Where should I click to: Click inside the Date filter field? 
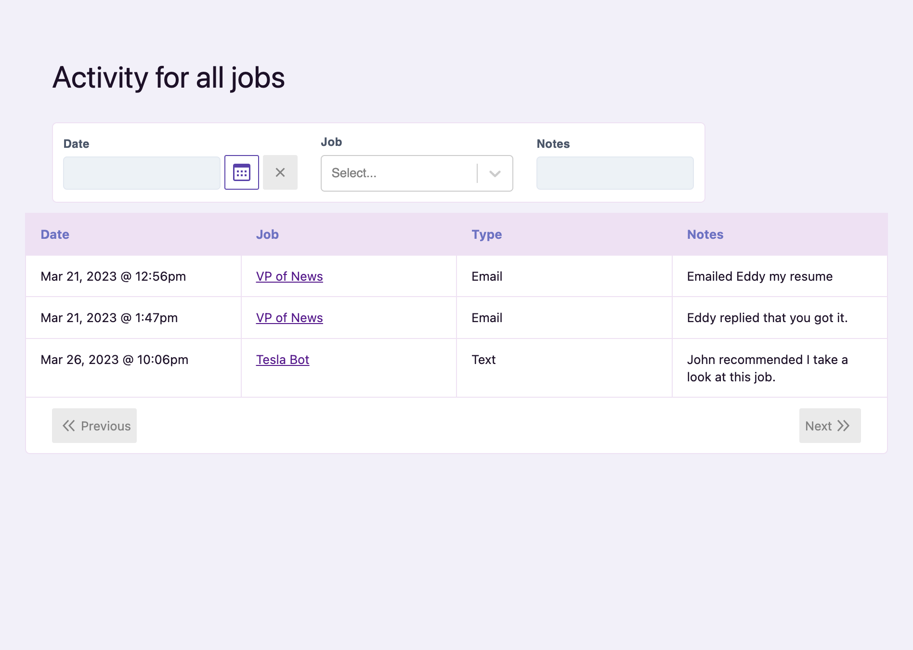141,172
